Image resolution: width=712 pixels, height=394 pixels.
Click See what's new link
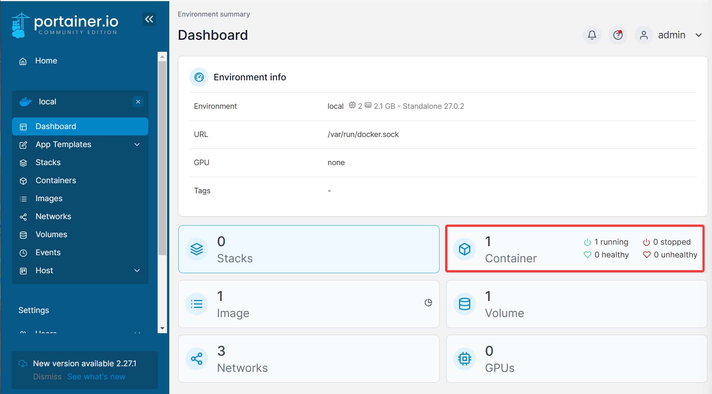pos(96,376)
